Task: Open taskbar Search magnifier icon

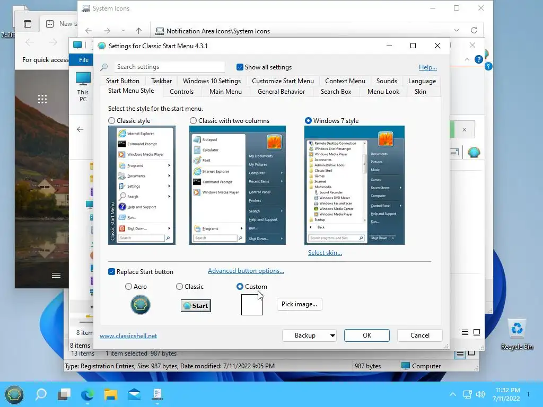Action: click(41, 394)
